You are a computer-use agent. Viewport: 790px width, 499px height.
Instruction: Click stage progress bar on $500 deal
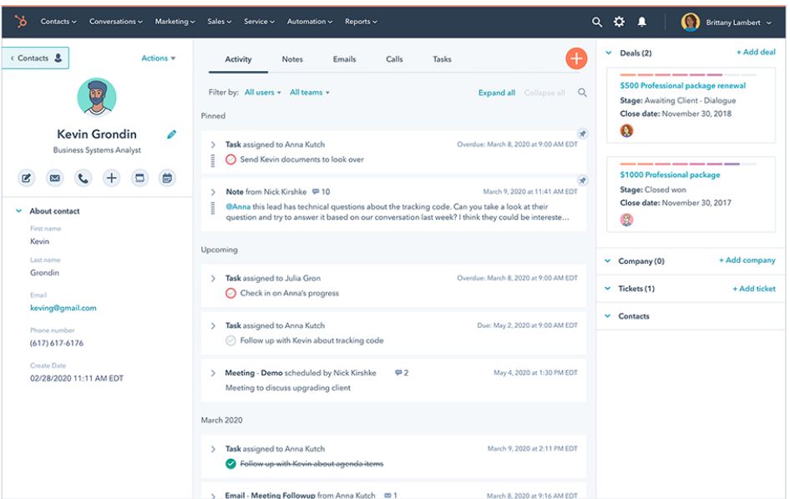coord(688,74)
